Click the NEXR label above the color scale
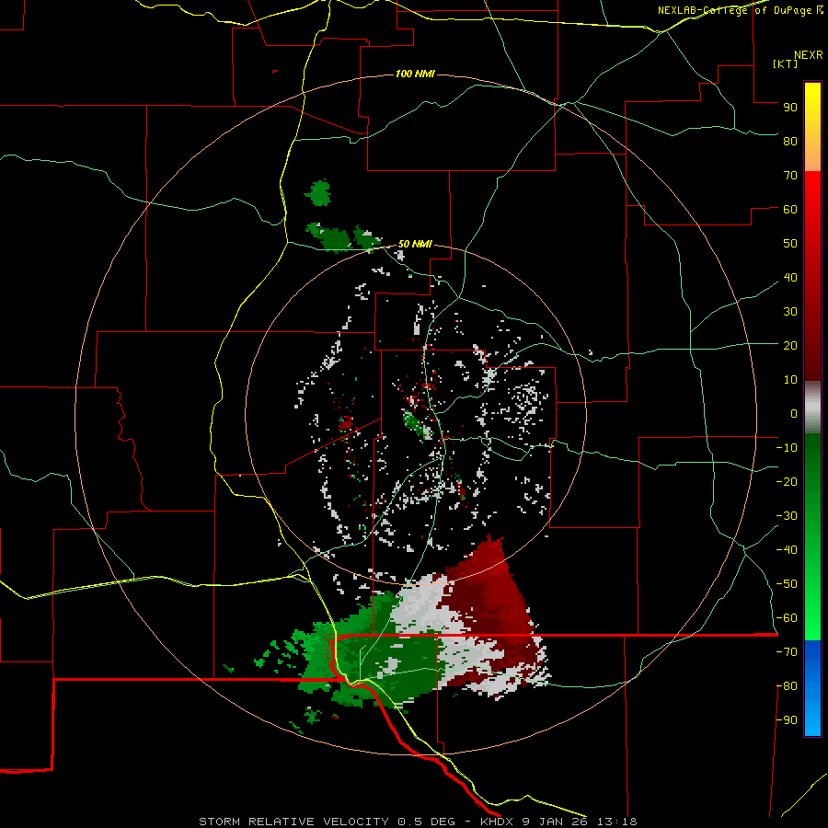The width and height of the screenshot is (828, 828). click(809, 55)
